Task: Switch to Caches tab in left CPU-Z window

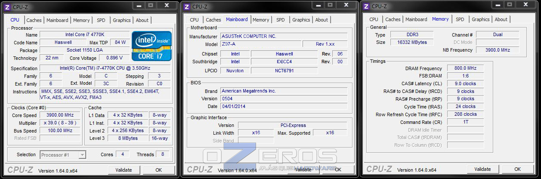Action: 34,20
